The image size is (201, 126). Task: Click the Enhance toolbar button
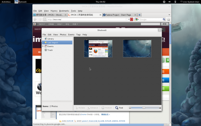(93, 108)
